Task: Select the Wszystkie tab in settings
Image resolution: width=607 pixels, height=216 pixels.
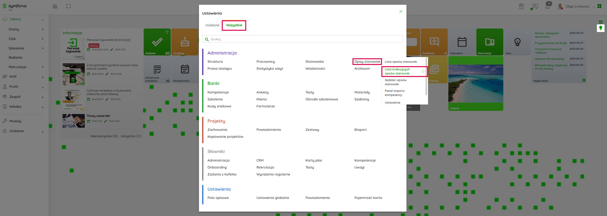Action: 234,25
